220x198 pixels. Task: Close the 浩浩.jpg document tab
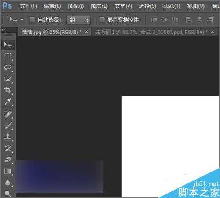pos(87,32)
